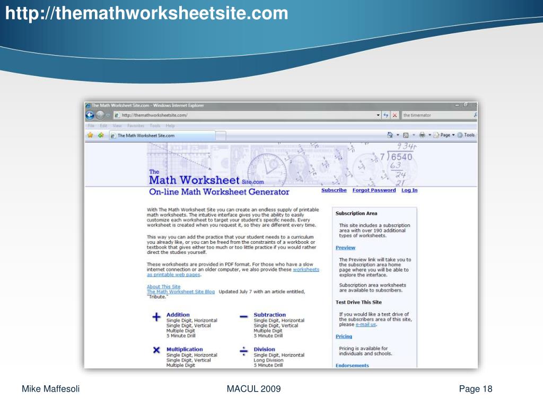Click the Subscribe link
Viewport: 543px width, 407px height.
click(x=334, y=190)
